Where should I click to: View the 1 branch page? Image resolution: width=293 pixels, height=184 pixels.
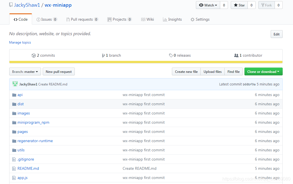pyautogui.click(x=111, y=55)
